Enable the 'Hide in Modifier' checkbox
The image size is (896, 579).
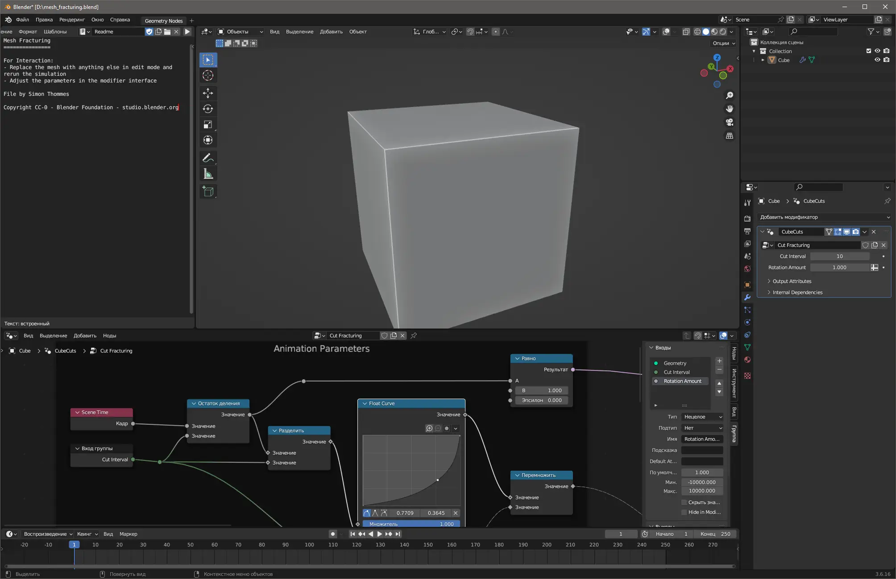(x=684, y=512)
